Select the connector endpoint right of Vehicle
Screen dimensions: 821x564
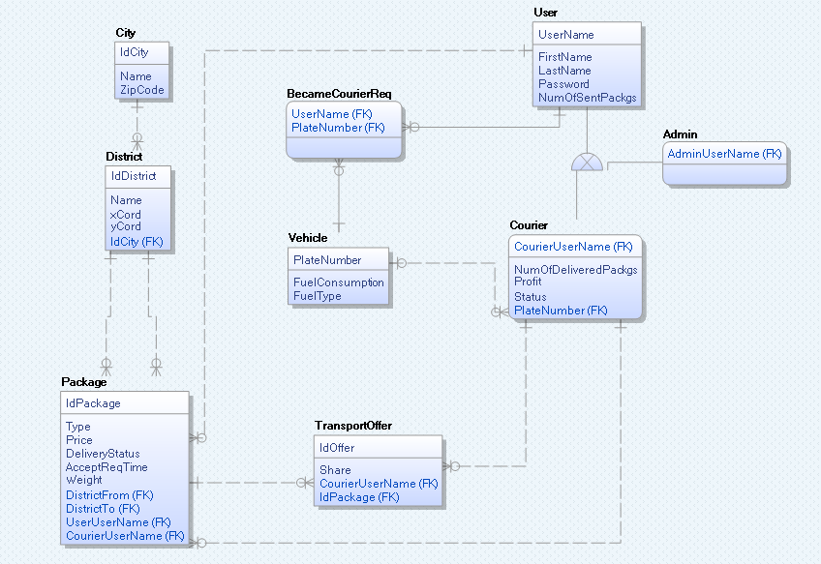tap(400, 261)
